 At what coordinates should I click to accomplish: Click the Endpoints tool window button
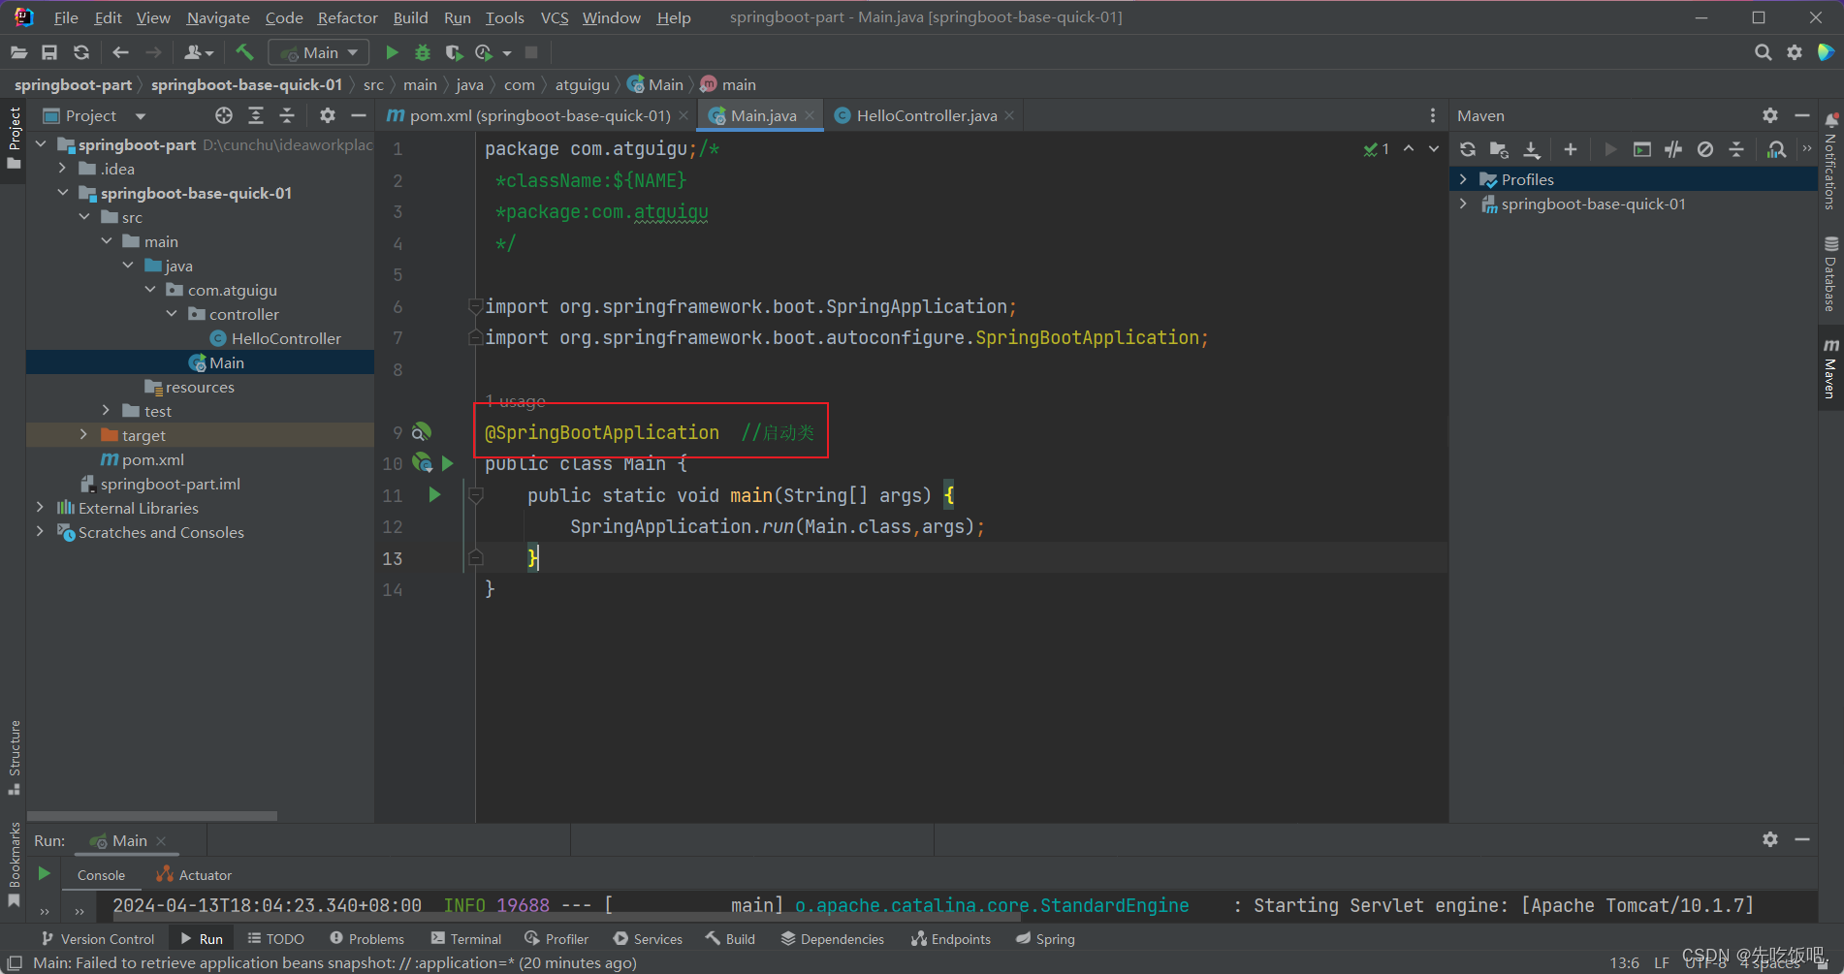click(950, 938)
